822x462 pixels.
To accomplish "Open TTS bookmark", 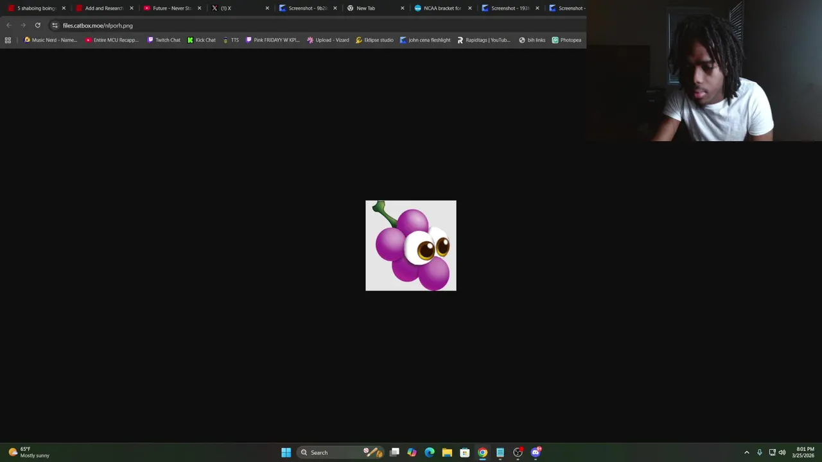I will [231, 40].
